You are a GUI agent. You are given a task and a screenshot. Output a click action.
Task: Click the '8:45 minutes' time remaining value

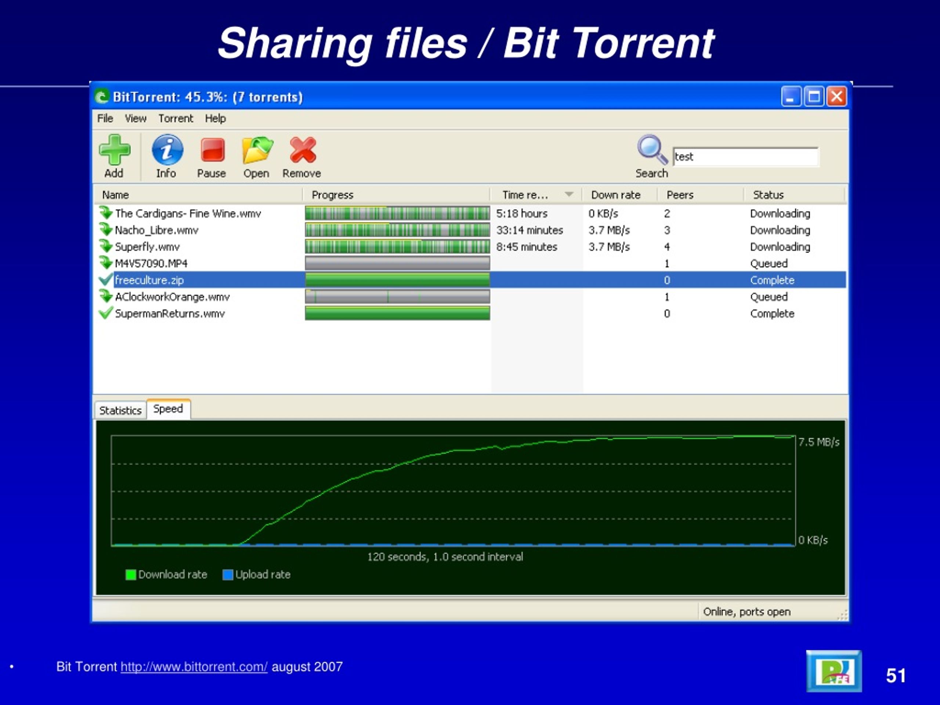(527, 246)
